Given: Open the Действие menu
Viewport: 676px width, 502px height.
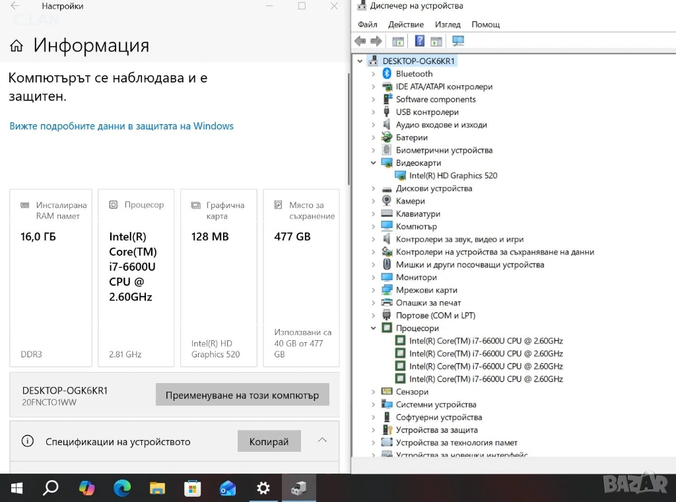Looking at the screenshot, I should [x=406, y=24].
